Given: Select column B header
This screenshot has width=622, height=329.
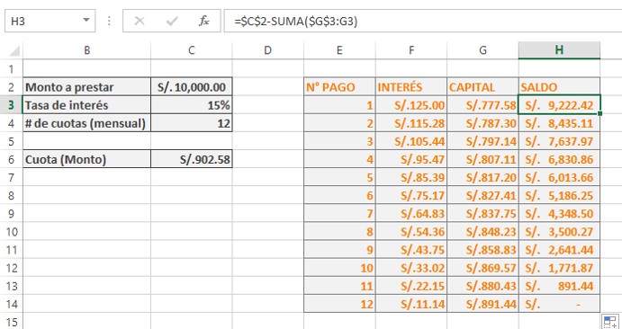Looking at the screenshot, I should 87,50.
